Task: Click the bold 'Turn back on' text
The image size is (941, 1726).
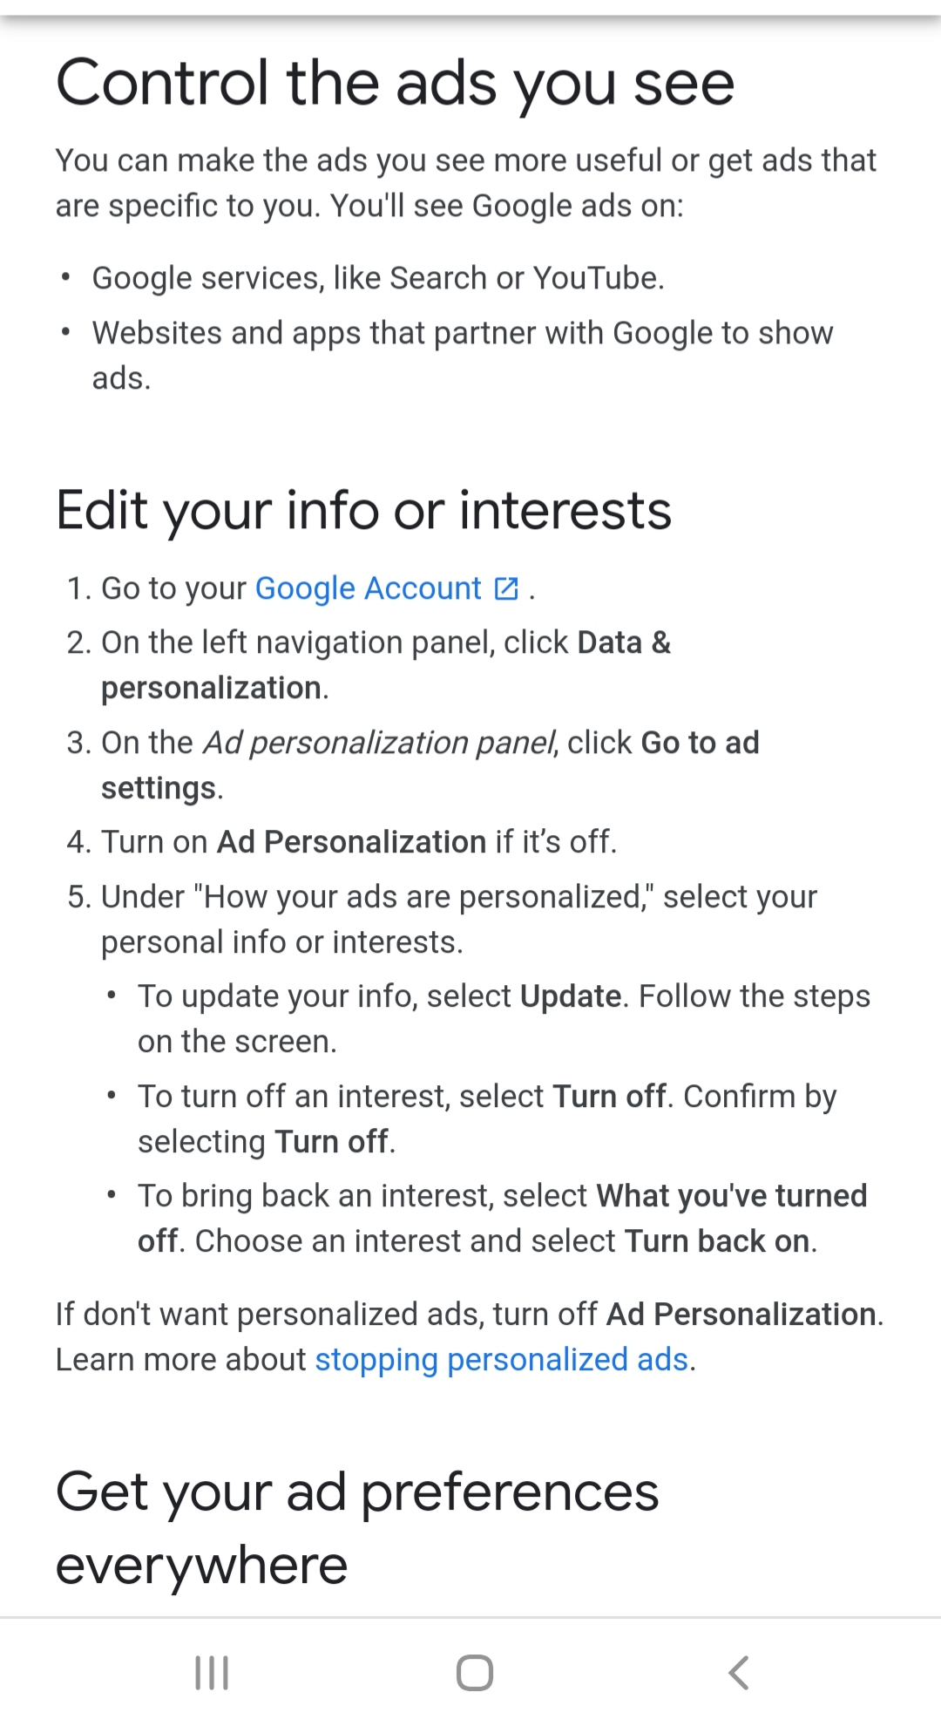Action: (x=716, y=1241)
